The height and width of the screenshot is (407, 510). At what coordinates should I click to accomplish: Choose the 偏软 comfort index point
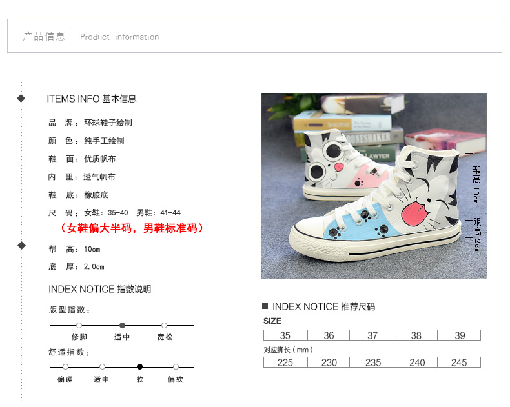pos(176,367)
